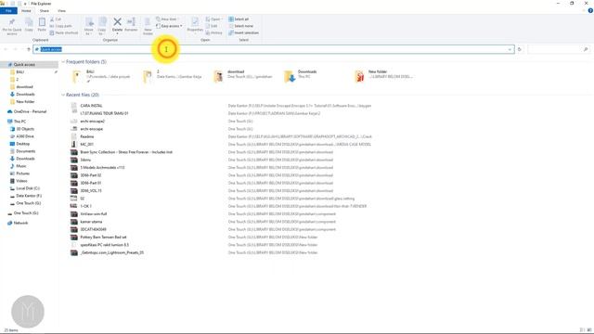Image resolution: width=594 pixels, height=334 pixels.
Task: Click the Copy to button
Action: click(102, 26)
